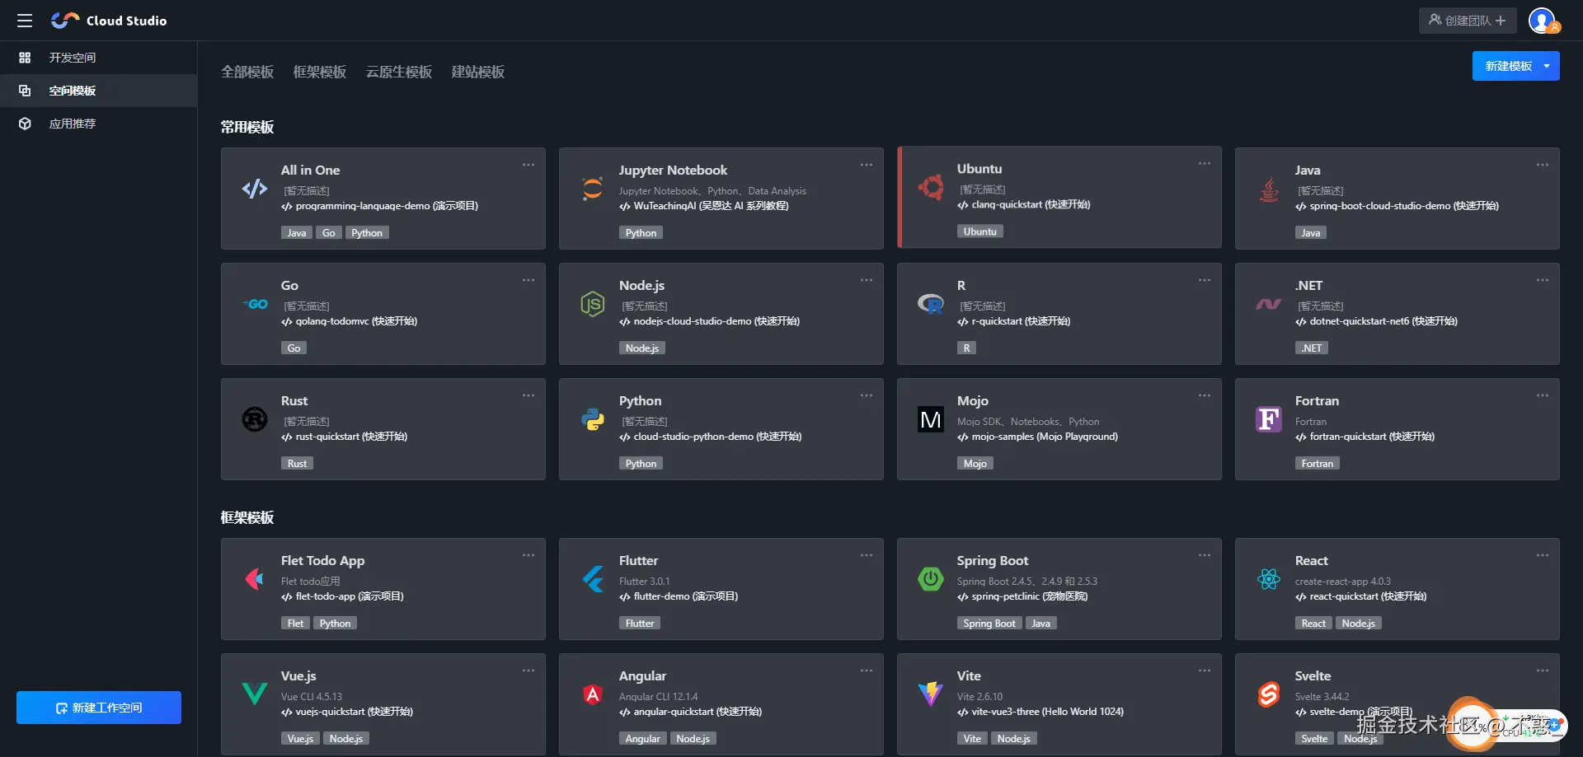
Task: Click the Go logo icon
Action: pos(255,304)
